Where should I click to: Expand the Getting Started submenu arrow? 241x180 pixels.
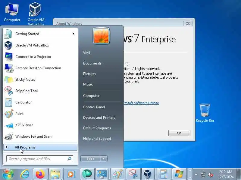pos(74,34)
